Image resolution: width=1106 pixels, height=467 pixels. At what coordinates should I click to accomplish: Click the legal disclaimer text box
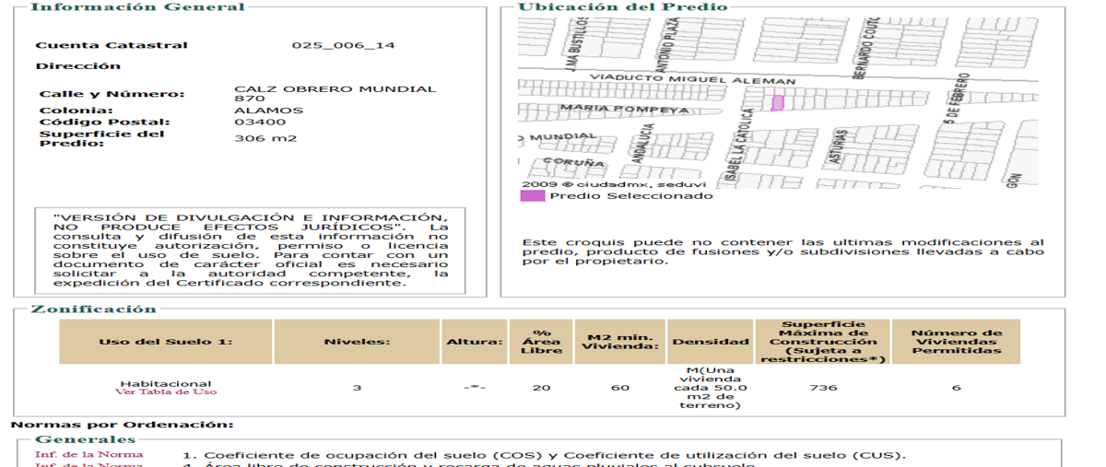[x=251, y=250]
